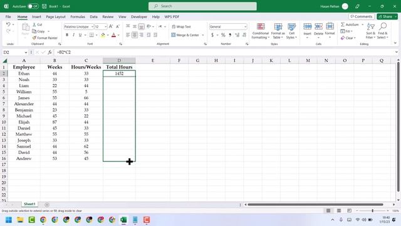
Task: Click the font color swatch
Action: point(114,35)
